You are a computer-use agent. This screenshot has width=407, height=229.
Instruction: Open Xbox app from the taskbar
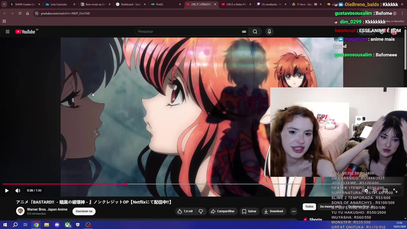(x=68, y=225)
